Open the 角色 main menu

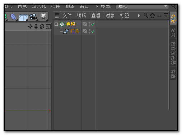point(22,6)
